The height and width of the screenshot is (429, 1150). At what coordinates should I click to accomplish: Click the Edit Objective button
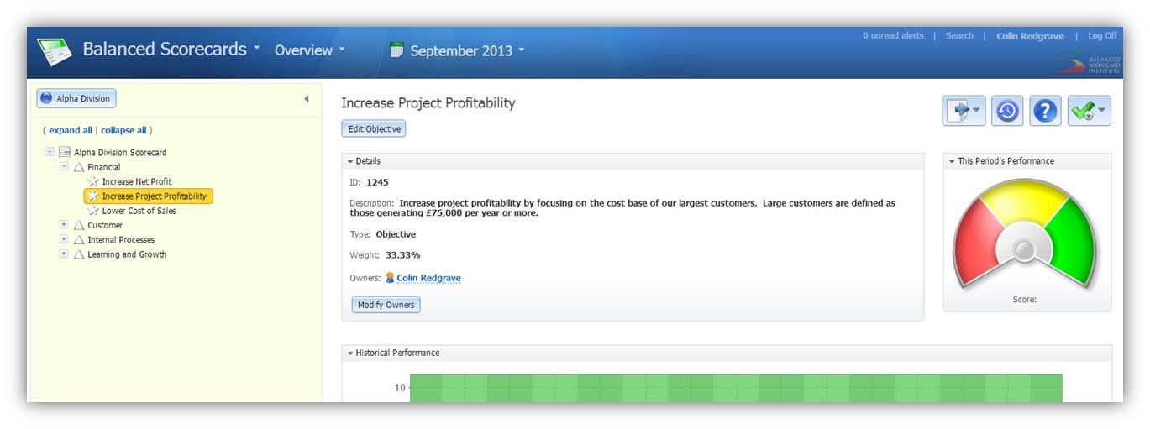374,128
